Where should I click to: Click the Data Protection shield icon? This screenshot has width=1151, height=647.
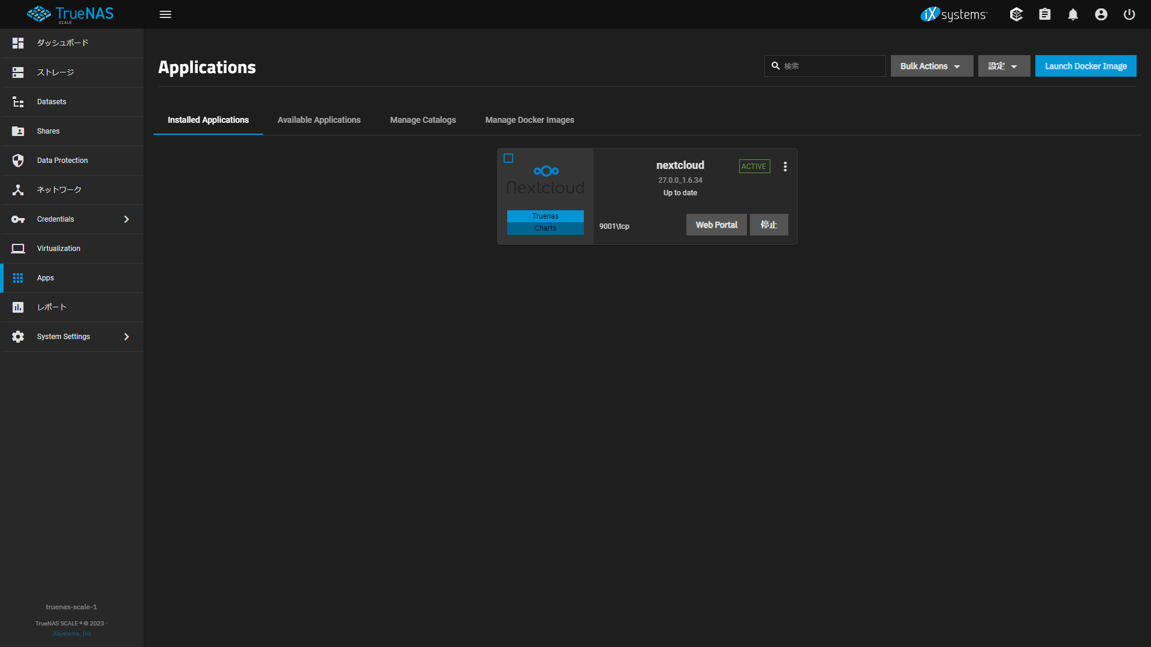(18, 161)
